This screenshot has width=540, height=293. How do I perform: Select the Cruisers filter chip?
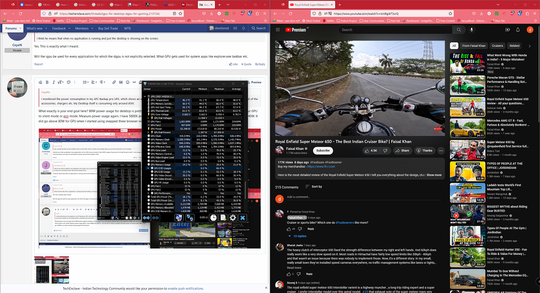[x=497, y=45]
